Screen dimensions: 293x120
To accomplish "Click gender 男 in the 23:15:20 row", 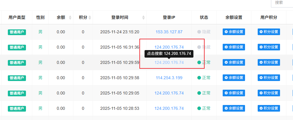I will [40, 32].
